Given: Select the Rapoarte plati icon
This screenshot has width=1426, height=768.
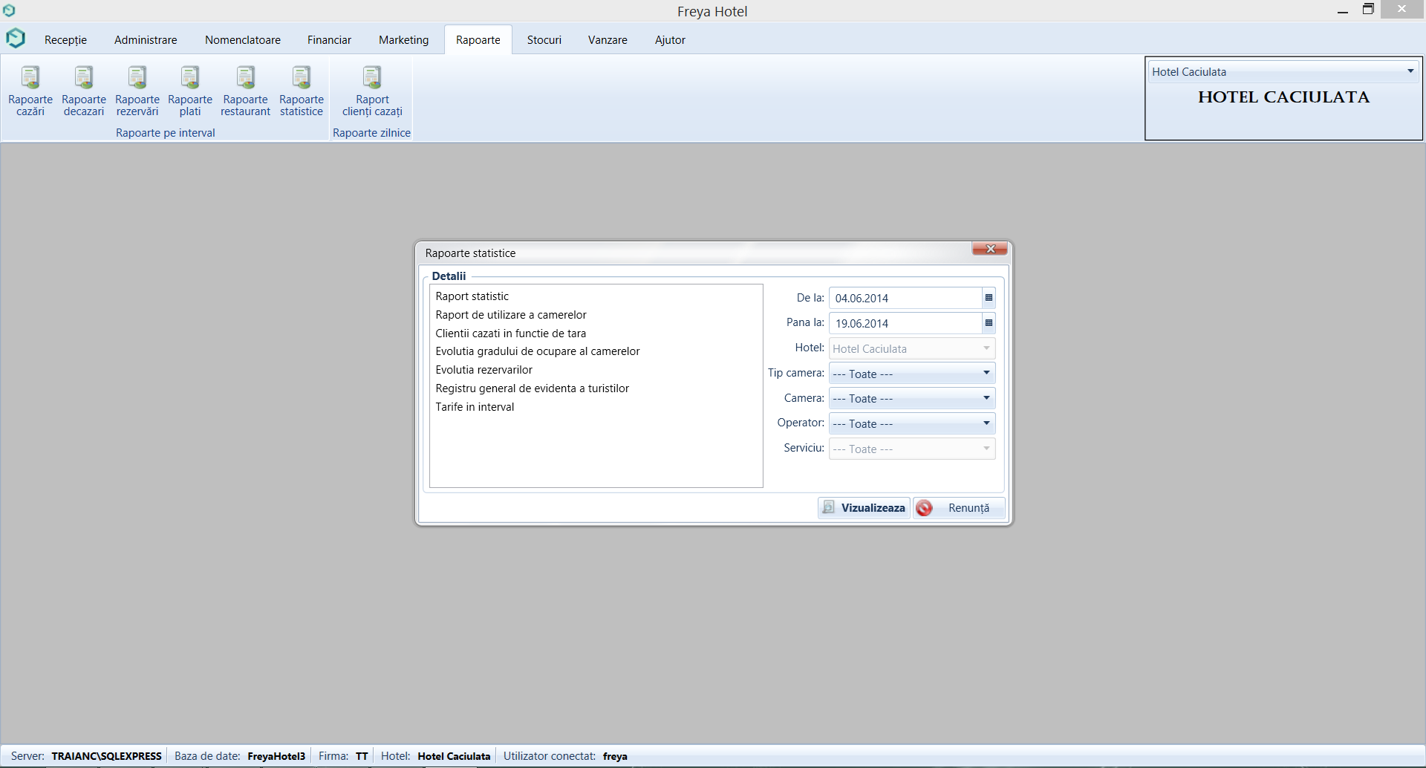Looking at the screenshot, I should pos(190,91).
